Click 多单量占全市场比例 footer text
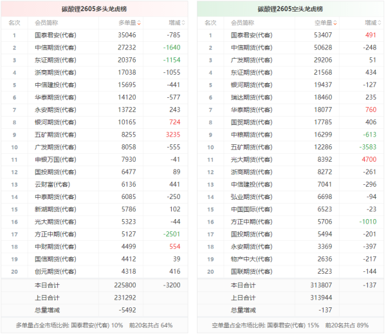Screen dimensions: 386x335 point(69,325)
